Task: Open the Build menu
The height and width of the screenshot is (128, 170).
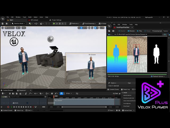Action: [30, 17]
